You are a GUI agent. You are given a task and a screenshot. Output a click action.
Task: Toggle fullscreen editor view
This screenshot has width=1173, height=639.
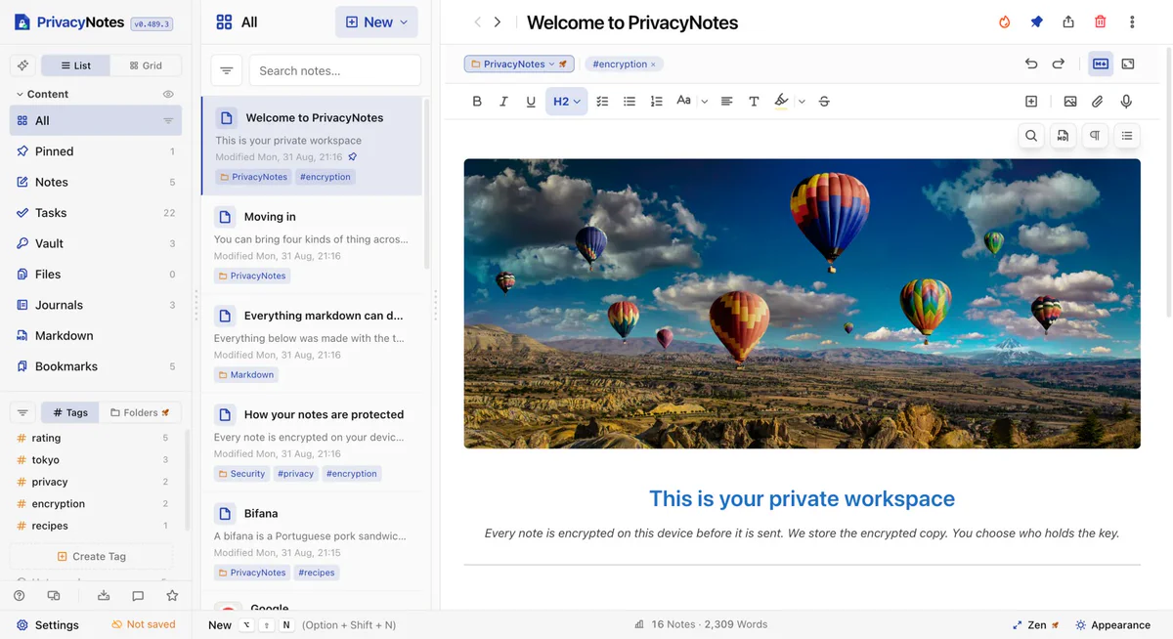pos(1128,64)
